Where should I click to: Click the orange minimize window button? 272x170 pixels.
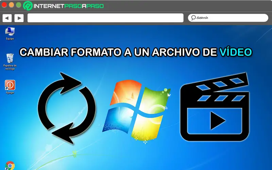11,5
